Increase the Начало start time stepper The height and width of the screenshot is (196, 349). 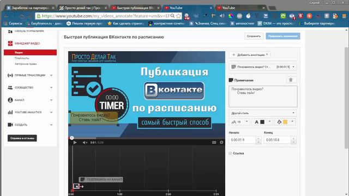click(x=258, y=138)
